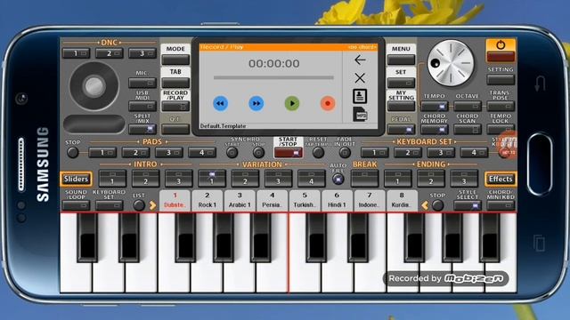Select DNC button 1
This screenshot has width=570, height=320.
[x=76, y=53]
